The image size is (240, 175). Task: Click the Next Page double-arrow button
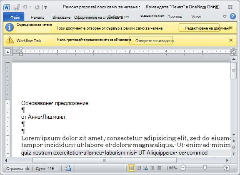pos(234,154)
